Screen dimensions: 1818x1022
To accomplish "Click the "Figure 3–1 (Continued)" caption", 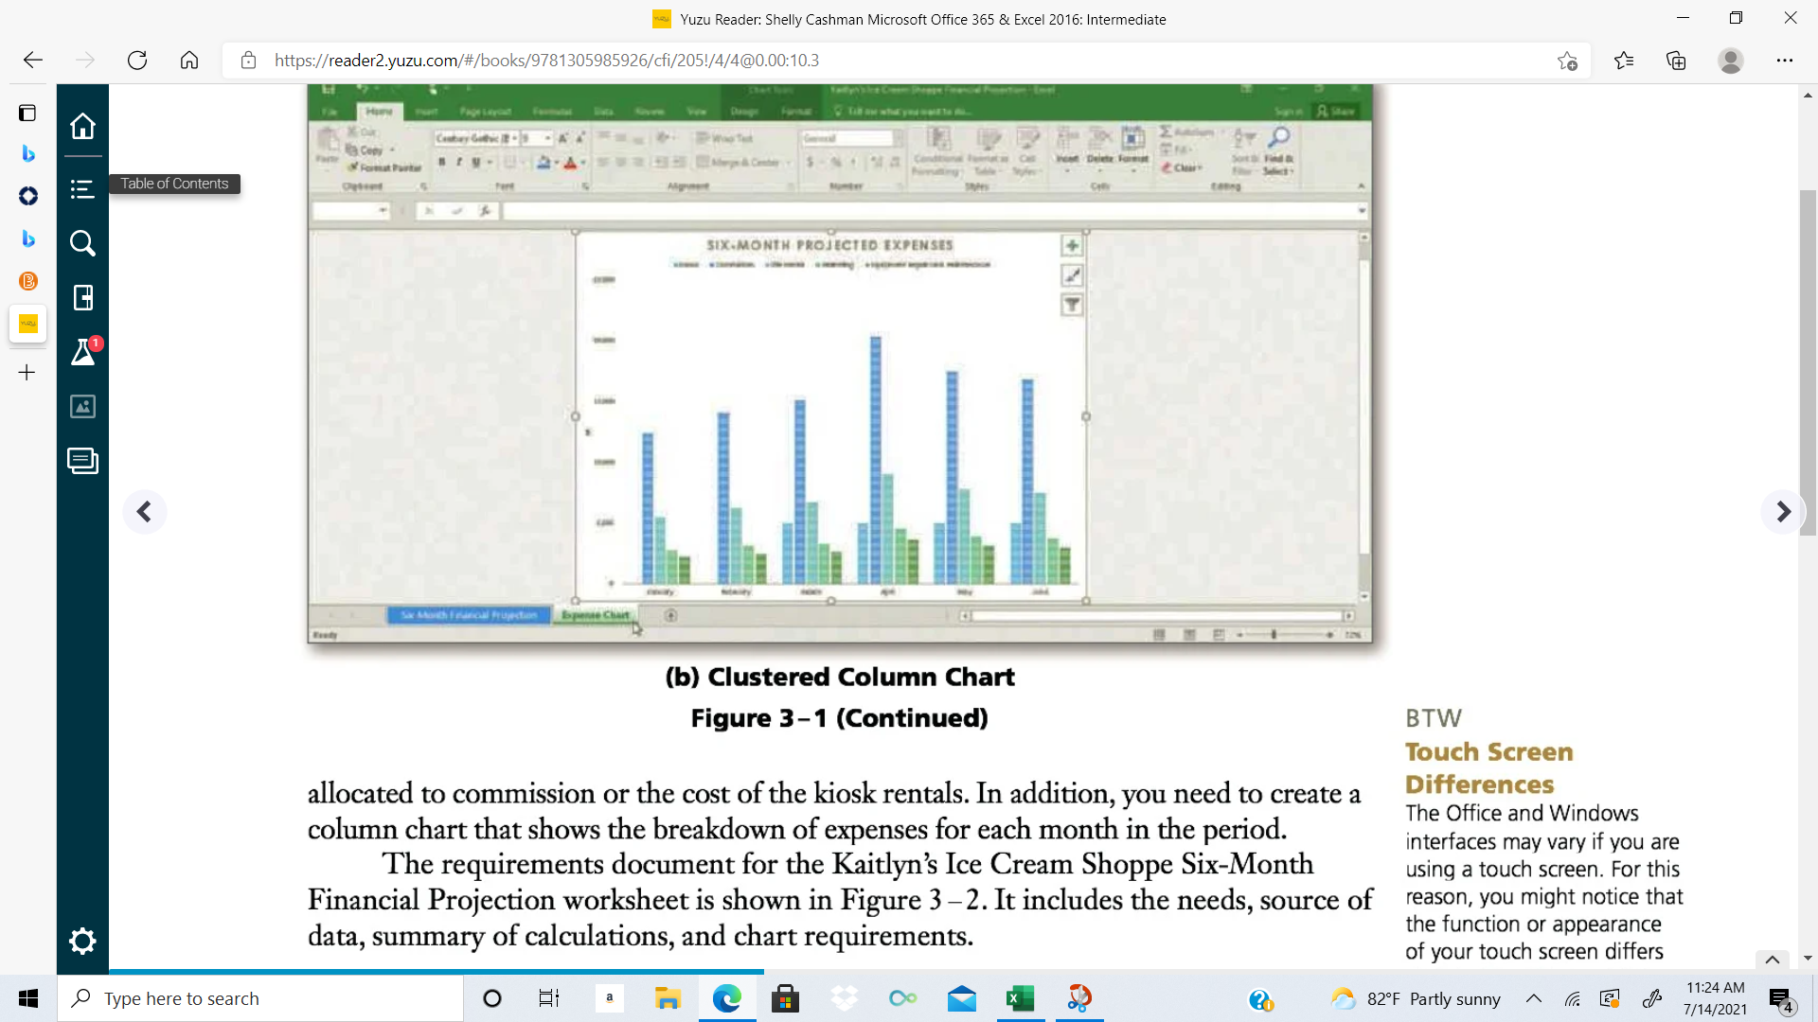I will (x=840, y=718).
